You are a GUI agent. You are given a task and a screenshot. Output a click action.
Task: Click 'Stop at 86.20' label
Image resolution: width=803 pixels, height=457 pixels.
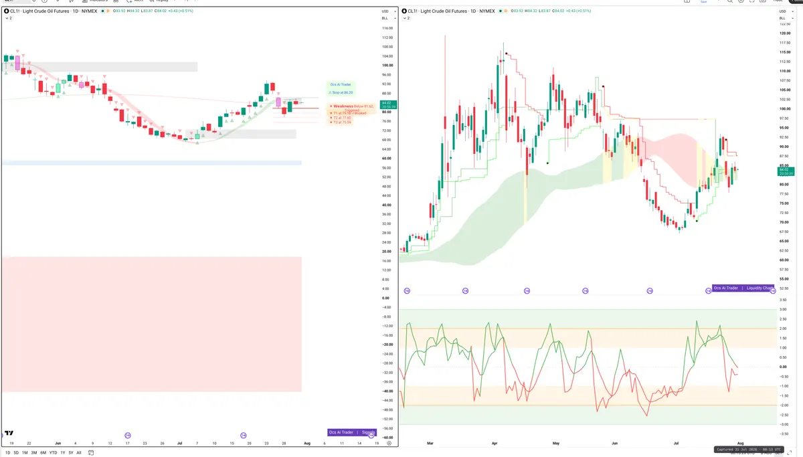[x=341, y=93]
